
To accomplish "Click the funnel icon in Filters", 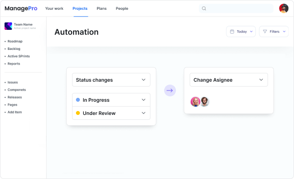I will coord(265,31).
